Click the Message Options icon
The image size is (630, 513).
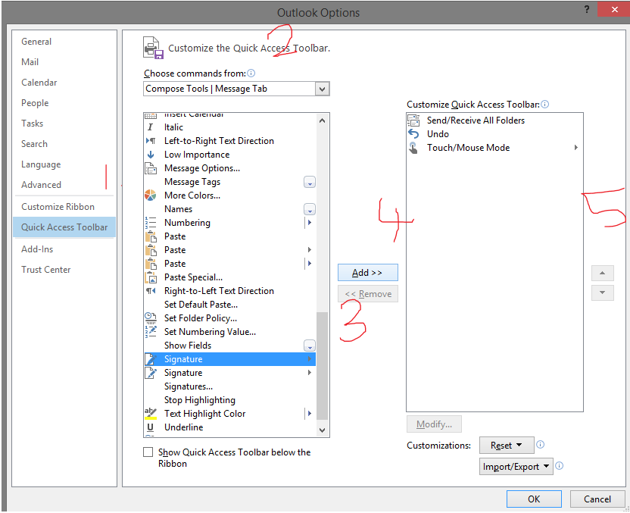click(152, 167)
